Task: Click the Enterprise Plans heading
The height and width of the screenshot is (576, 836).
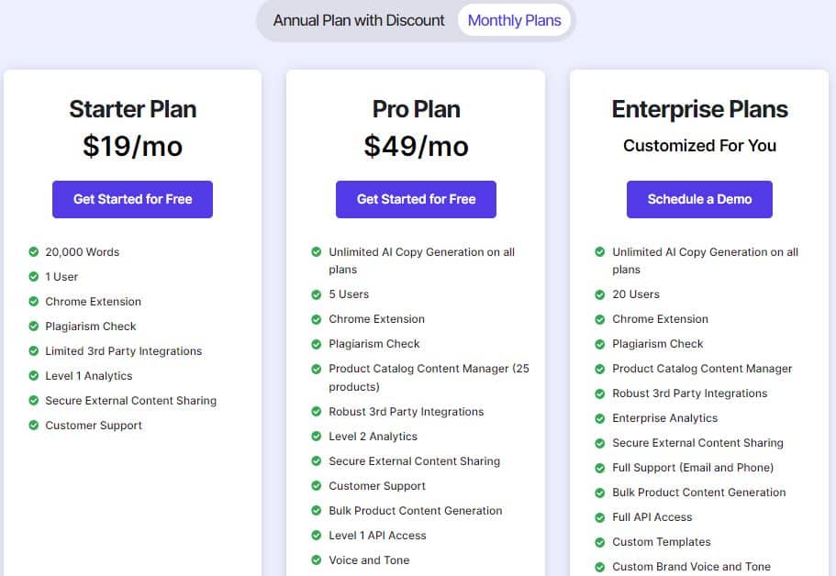Action: pyautogui.click(x=699, y=109)
